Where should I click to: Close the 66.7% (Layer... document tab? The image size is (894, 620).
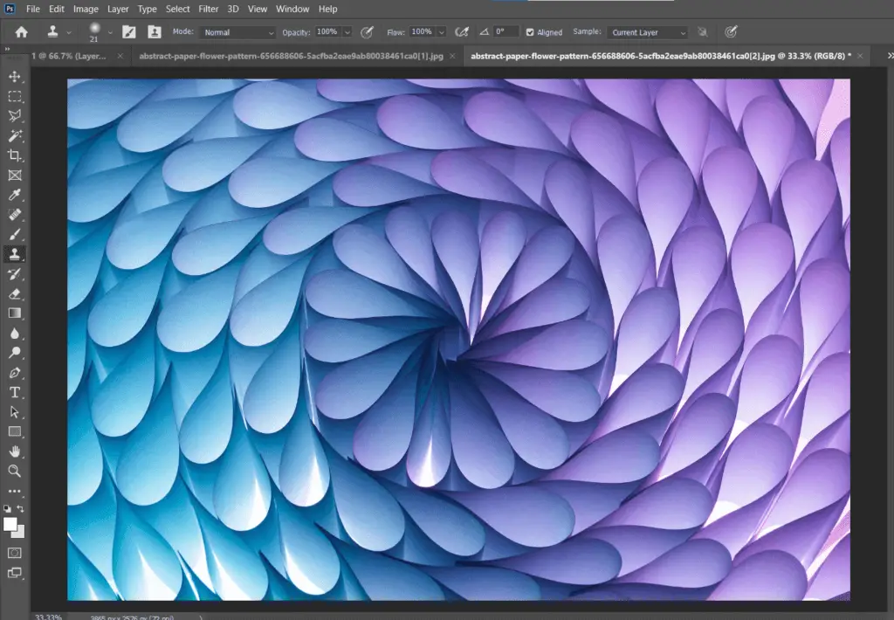tap(120, 56)
